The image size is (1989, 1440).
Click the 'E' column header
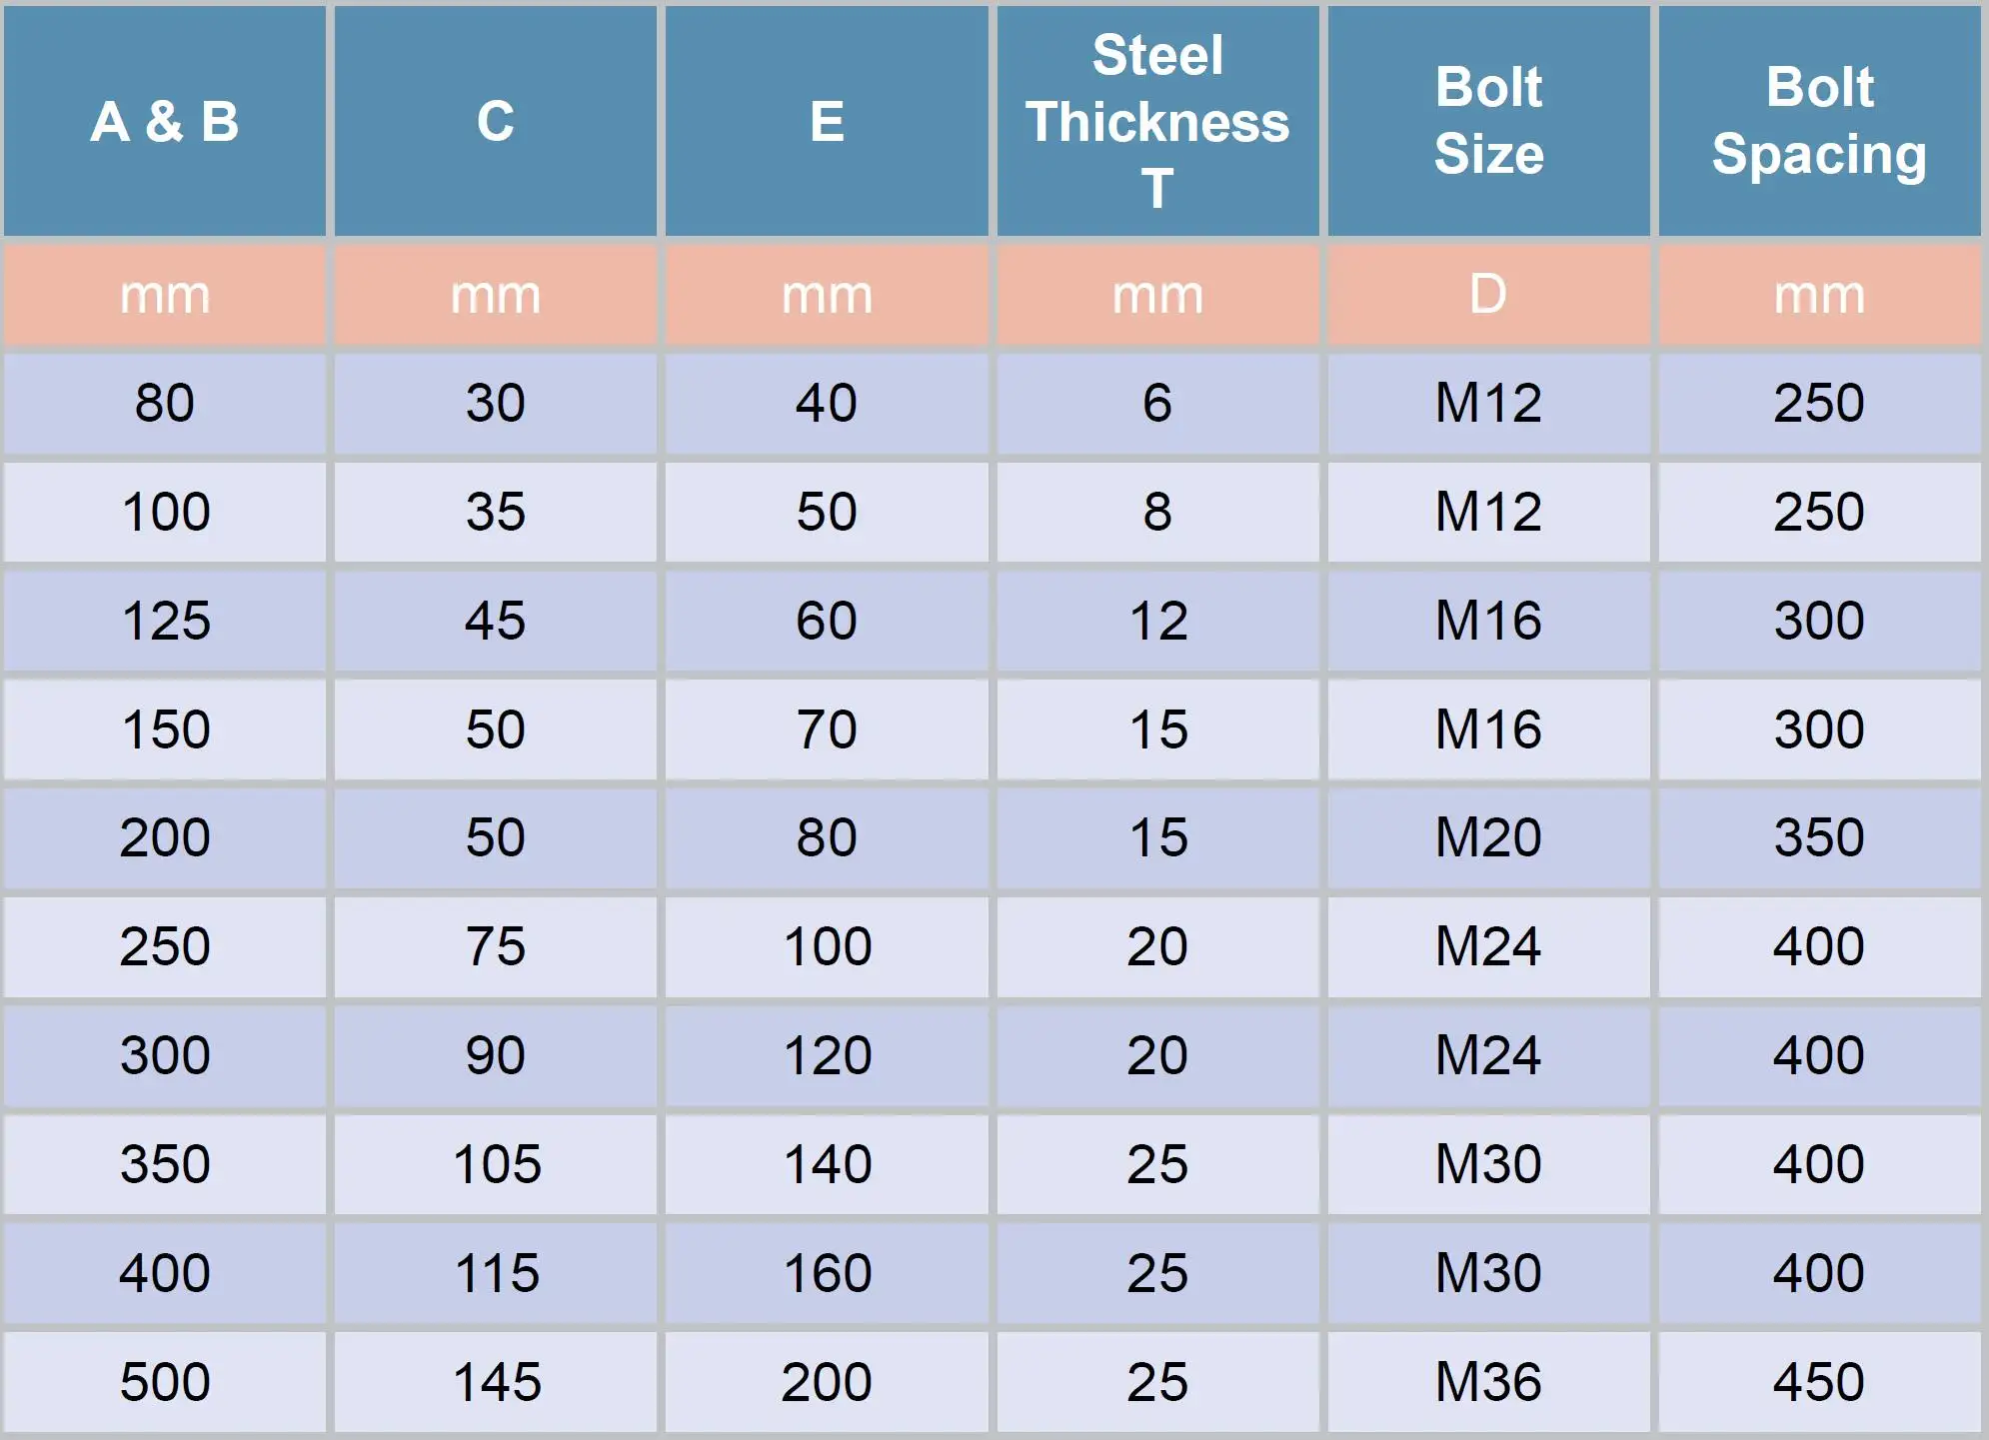(827, 122)
